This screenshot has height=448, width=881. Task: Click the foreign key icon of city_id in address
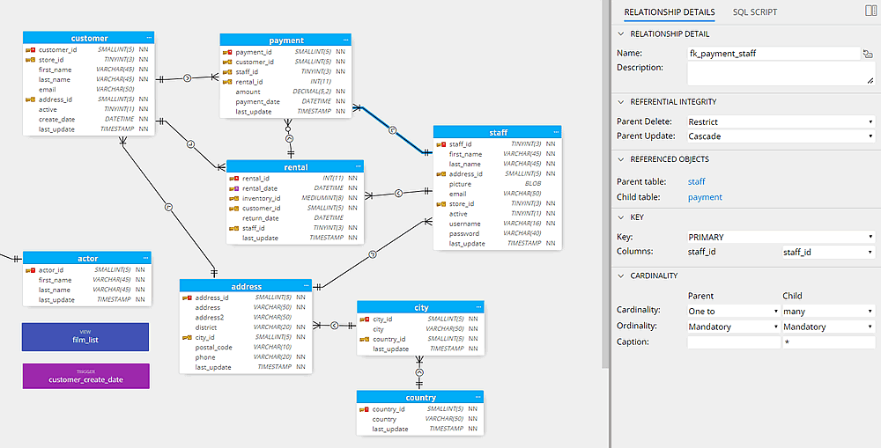point(187,337)
